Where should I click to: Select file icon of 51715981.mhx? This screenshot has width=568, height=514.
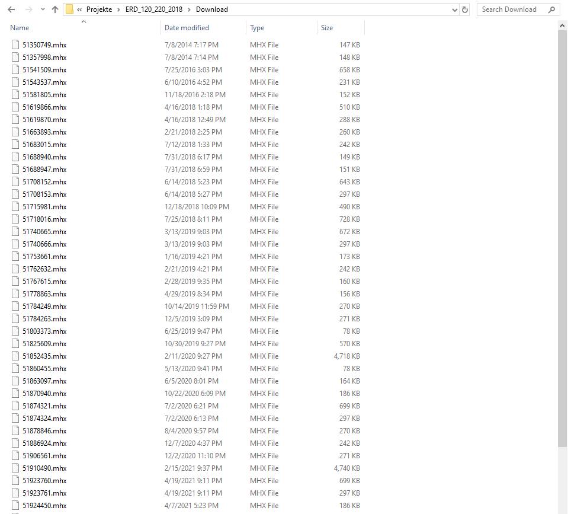pyautogui.click(x=15, y=206)
